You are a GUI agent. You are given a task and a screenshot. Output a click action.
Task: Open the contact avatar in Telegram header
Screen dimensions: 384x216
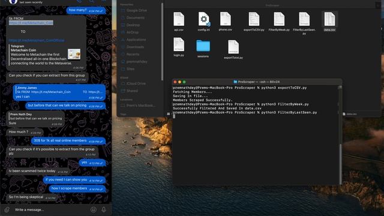[x=13, y=2]
